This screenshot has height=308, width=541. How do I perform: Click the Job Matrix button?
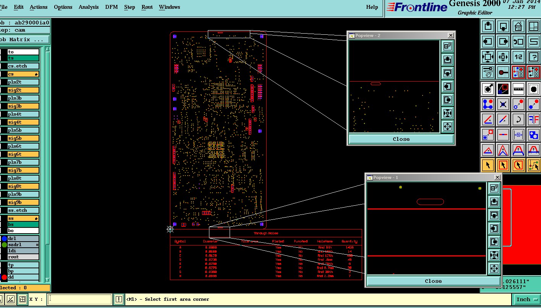24,40
